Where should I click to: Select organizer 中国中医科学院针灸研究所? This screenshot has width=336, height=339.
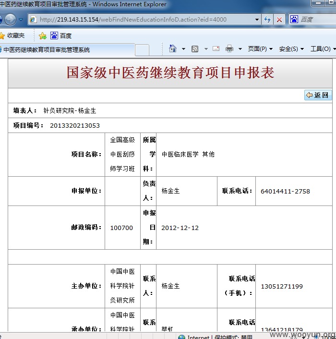122,286
